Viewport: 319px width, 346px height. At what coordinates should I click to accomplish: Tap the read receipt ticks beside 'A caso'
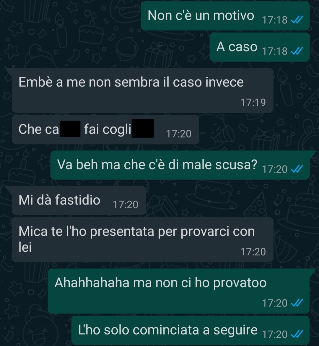(x=297, y=51)
